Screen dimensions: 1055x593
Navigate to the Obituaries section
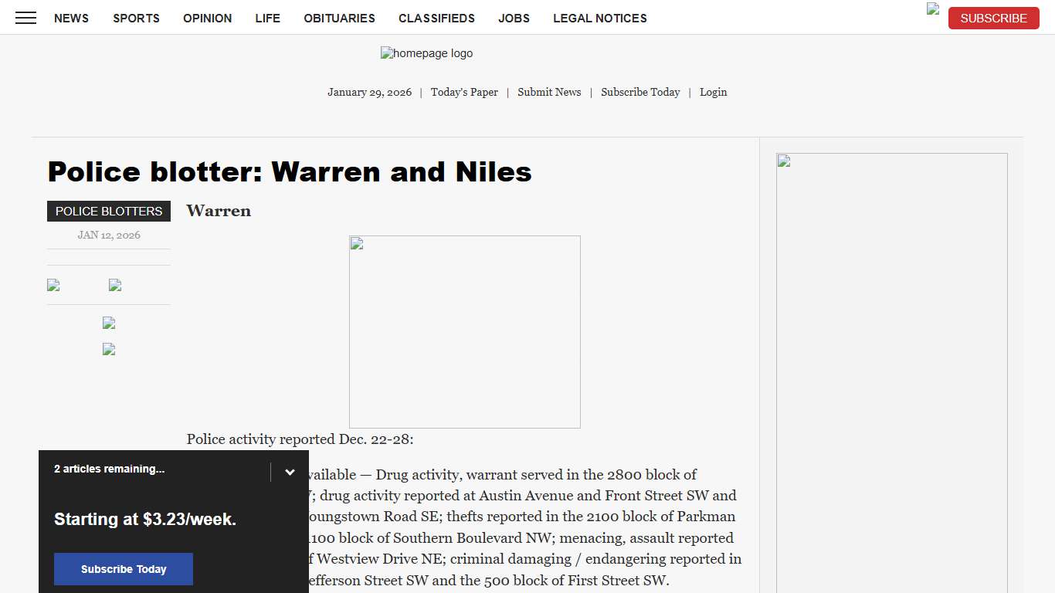(339, 18)
